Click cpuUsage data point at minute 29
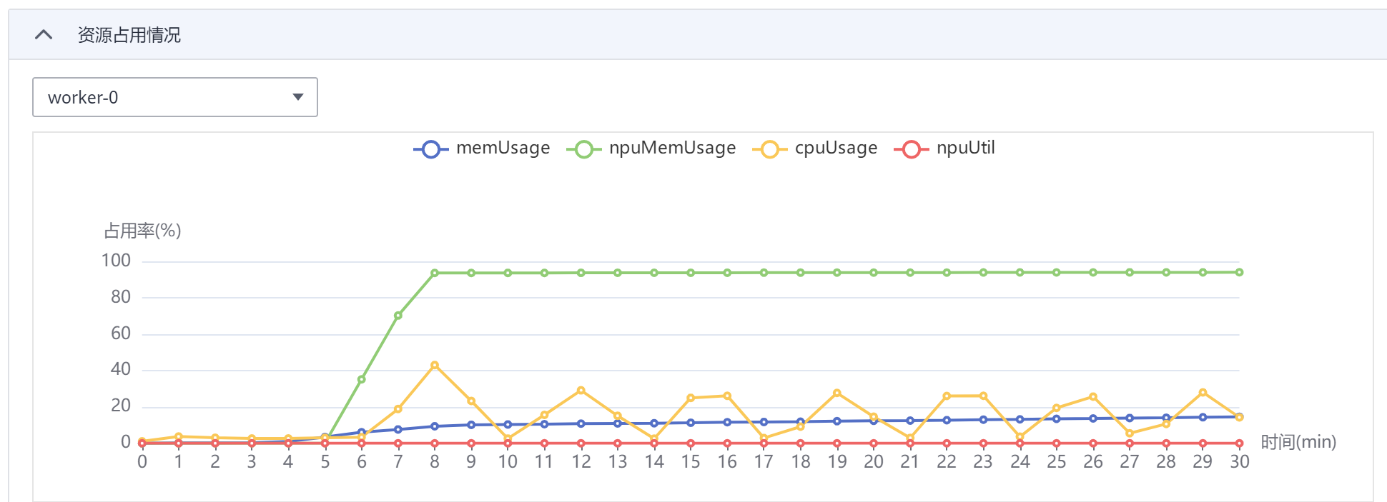This screenshot has height=502, width=1387. click(1203, 393)
